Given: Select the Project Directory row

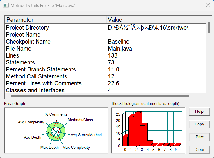Looking at the screenshot, I should tap(105, 28).
